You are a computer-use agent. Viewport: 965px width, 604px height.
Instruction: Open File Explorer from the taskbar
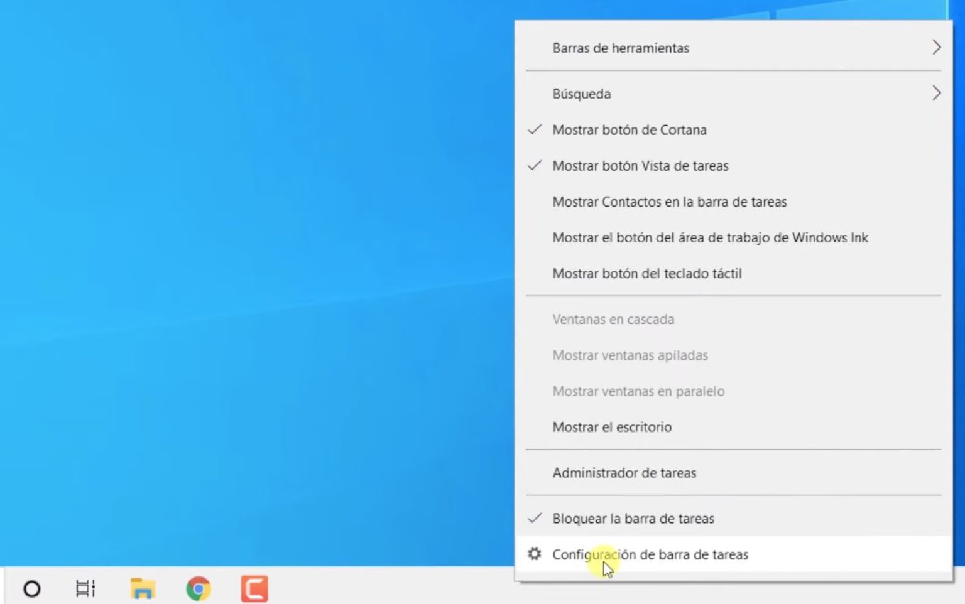tap(142, 588)
